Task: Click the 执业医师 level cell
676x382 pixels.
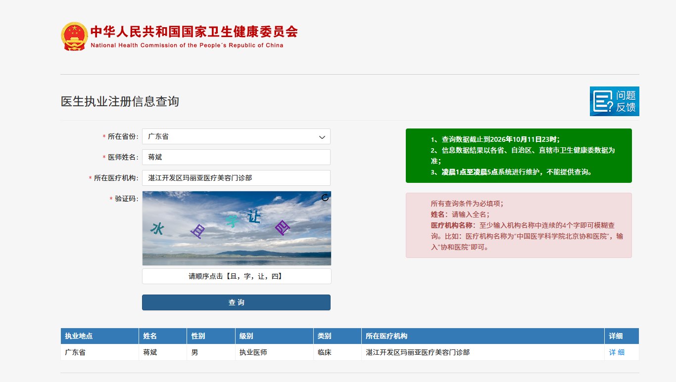Action: tap(274, 352)
